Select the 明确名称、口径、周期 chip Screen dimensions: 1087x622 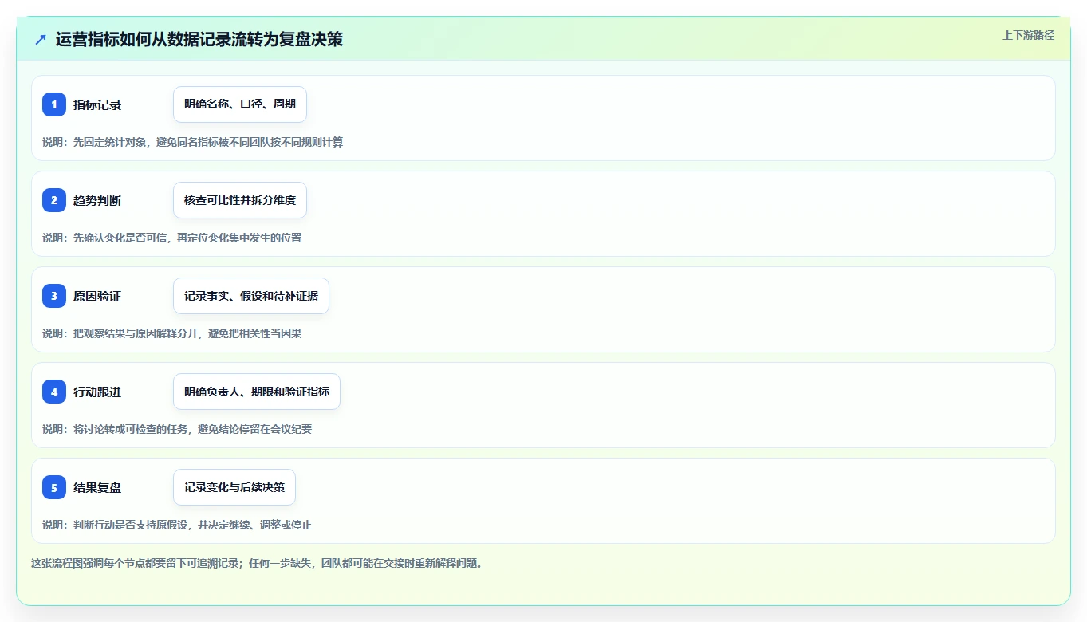click(240, 104)
